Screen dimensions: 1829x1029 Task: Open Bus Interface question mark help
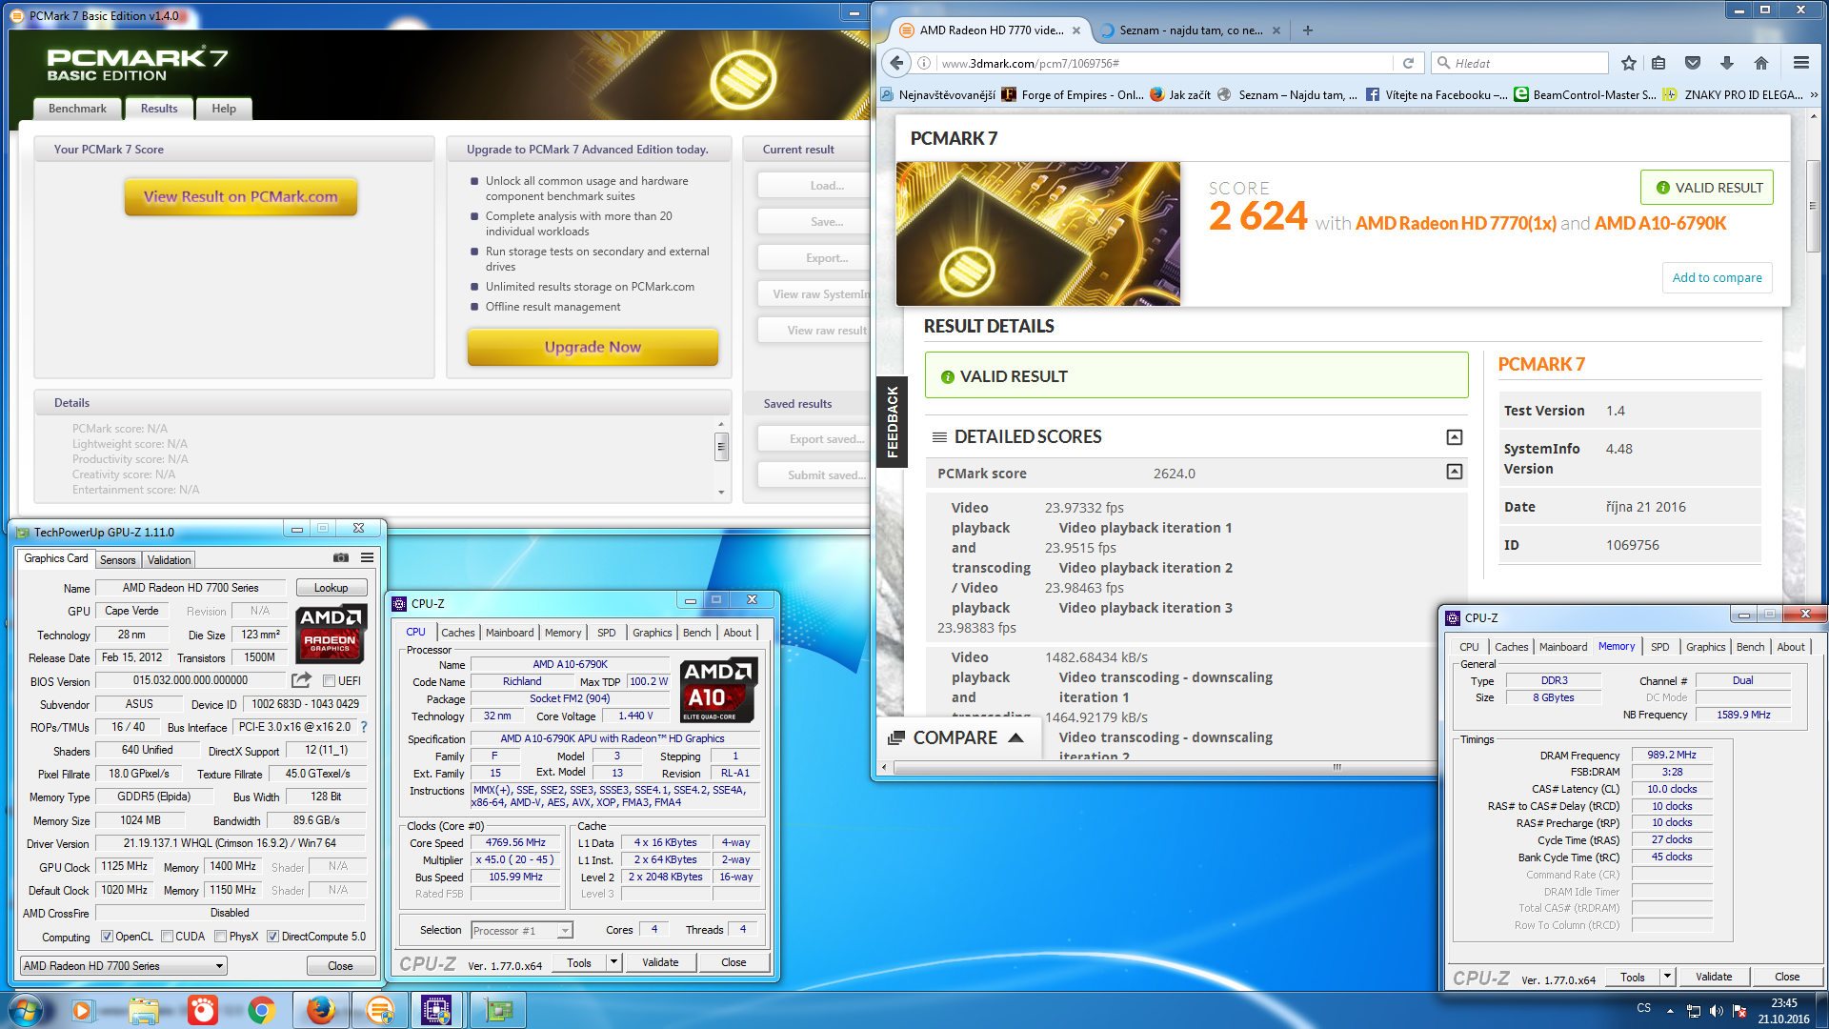pos(364,727)
